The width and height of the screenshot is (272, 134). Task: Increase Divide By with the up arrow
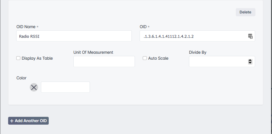pos(250,60)
